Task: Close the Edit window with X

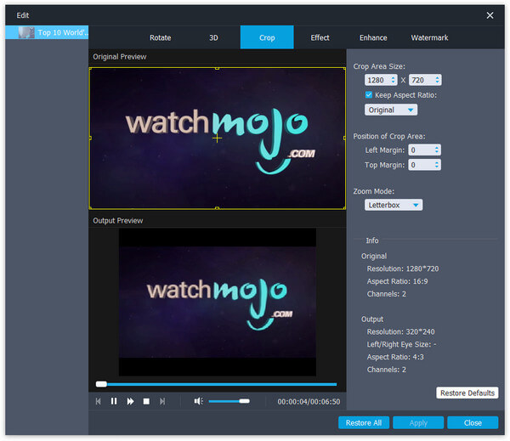Action: pos(490,15)
